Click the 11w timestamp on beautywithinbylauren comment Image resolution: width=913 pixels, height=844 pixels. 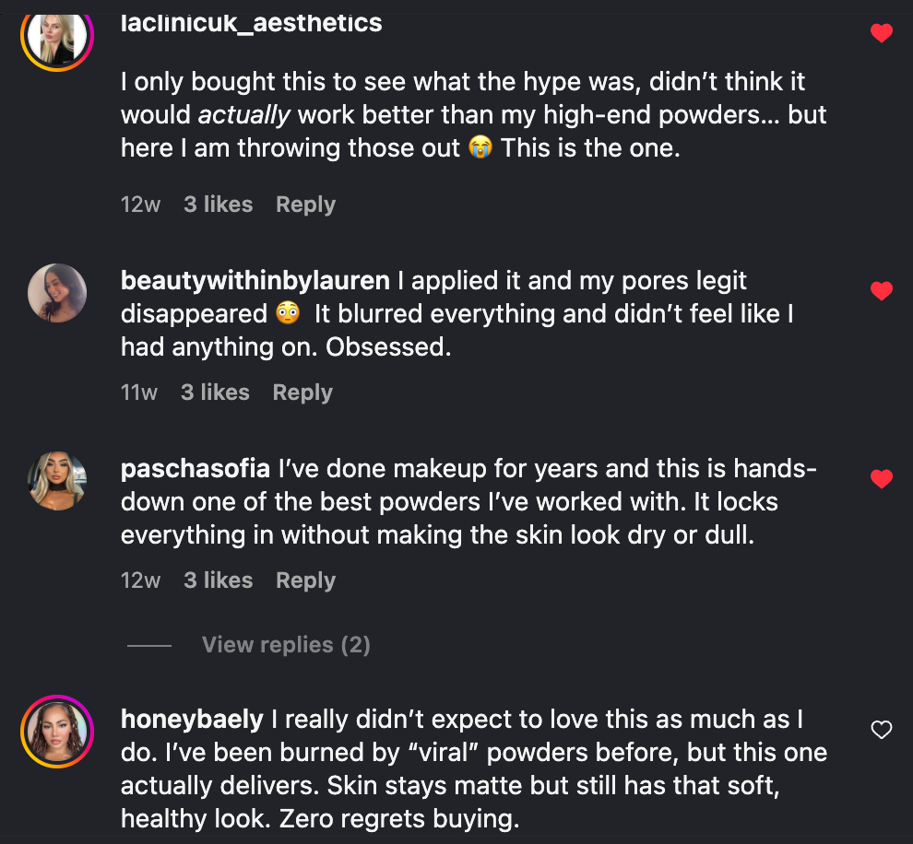(x=139, y=393)
